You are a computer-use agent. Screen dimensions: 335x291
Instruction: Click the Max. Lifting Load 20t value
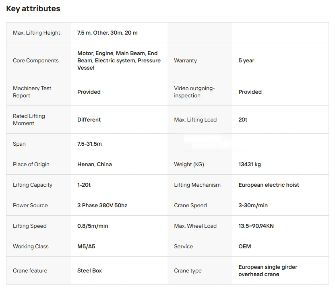click(x=243, y=120)
